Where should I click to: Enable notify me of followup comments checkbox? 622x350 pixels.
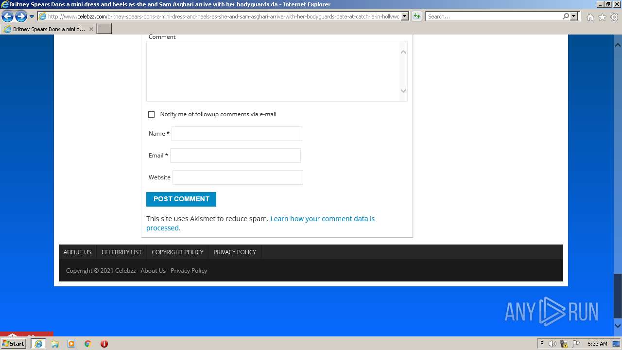coord(151,114)
